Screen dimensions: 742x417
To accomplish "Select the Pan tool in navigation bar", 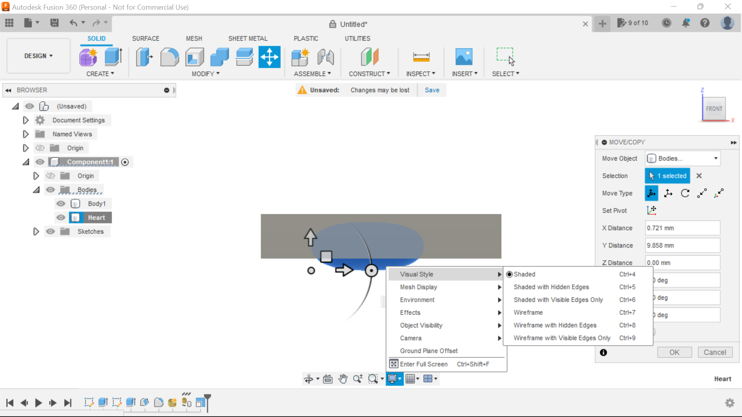I will (x=343, y=379).
